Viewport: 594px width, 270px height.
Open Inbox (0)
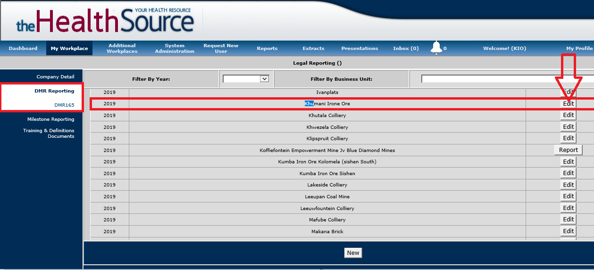pos(406,48)
